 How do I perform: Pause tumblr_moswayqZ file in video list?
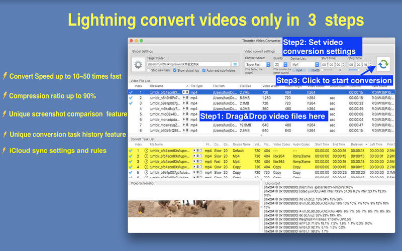click(187, 125)
